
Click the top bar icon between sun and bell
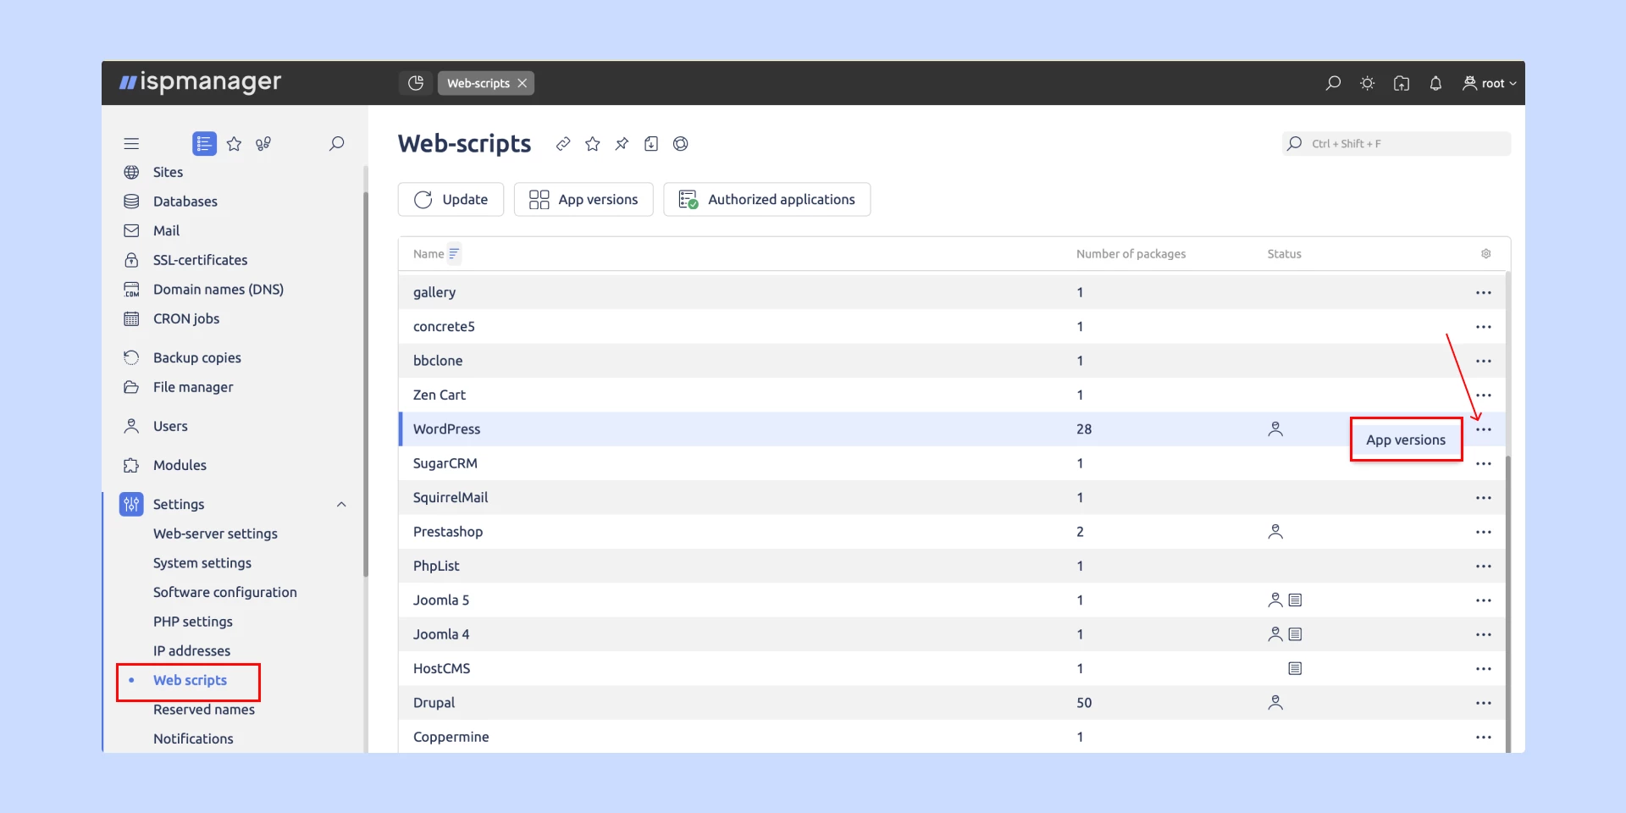pyautogui.click(x=1402, y=83)
